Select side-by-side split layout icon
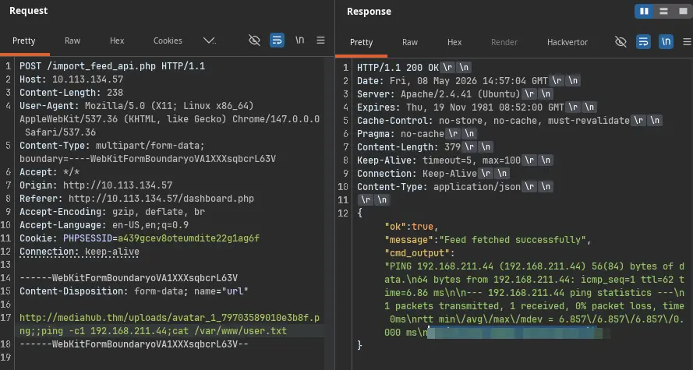This screenshot has height=370, width=693. [x=645, y=12]
